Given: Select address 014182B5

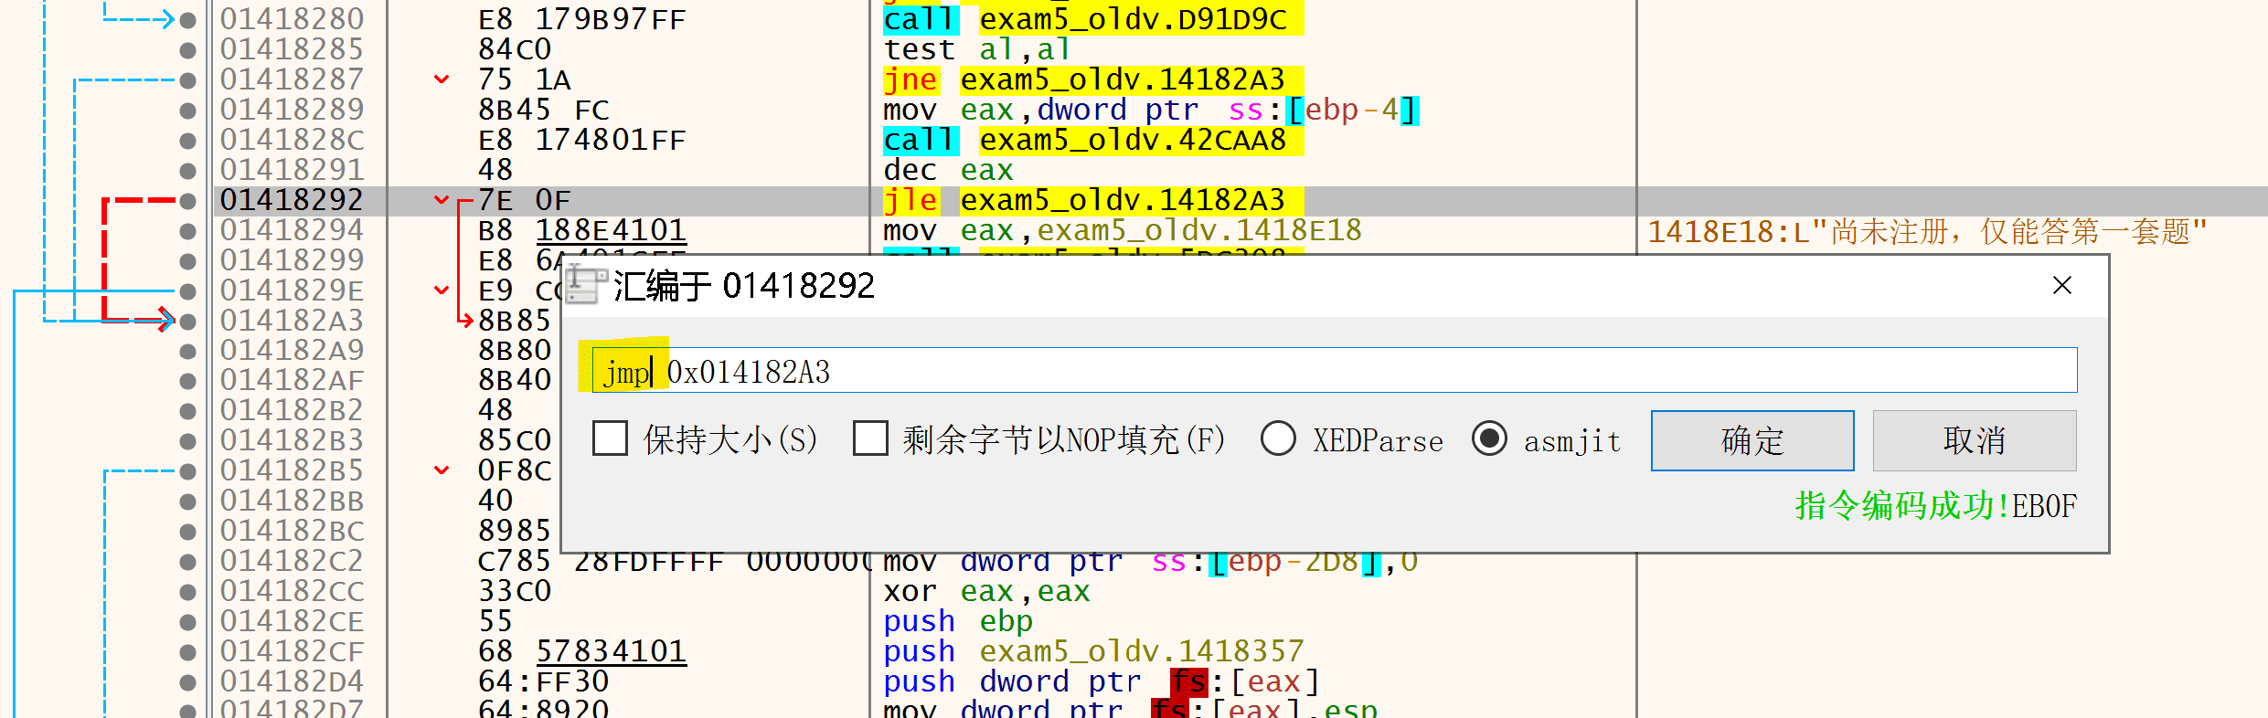Looking at the screenshot, I should pos(292,470).
